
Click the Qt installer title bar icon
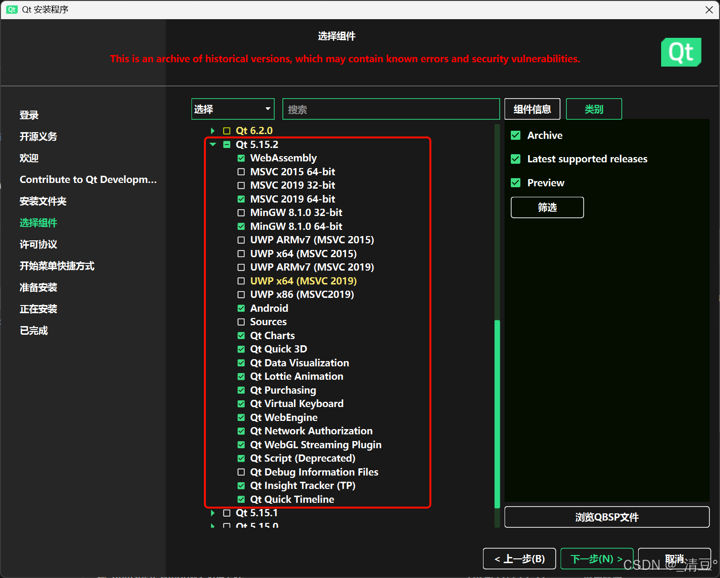pos(12,10)
